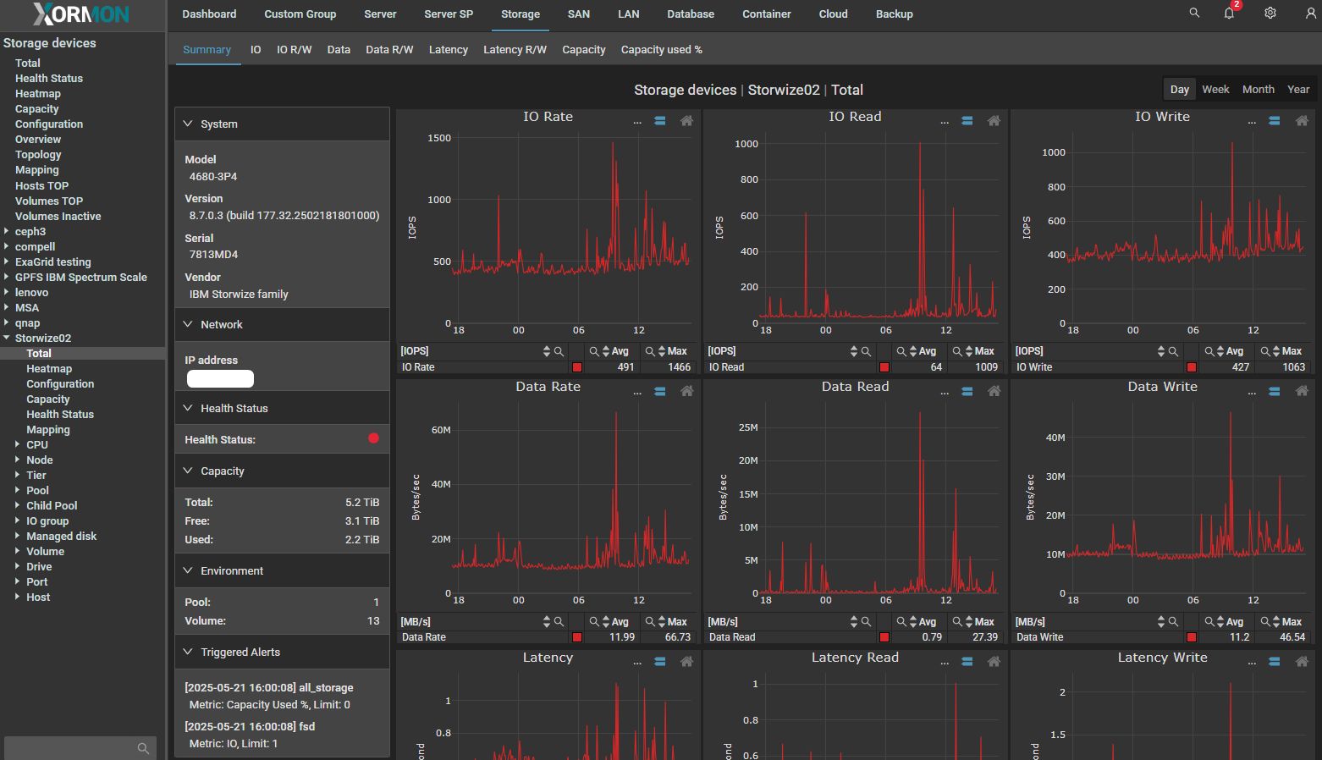Open the Backup menu
This screenshot has width=1322, height=760.
pos(894,14)
